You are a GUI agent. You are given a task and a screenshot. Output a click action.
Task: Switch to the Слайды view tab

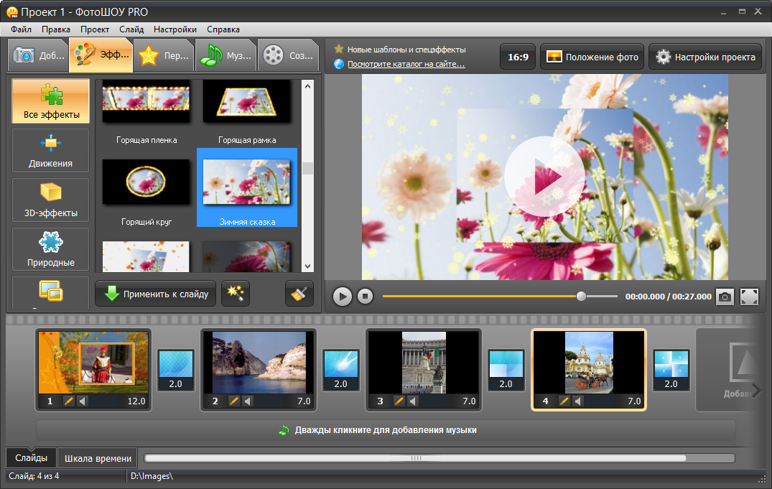31,458
